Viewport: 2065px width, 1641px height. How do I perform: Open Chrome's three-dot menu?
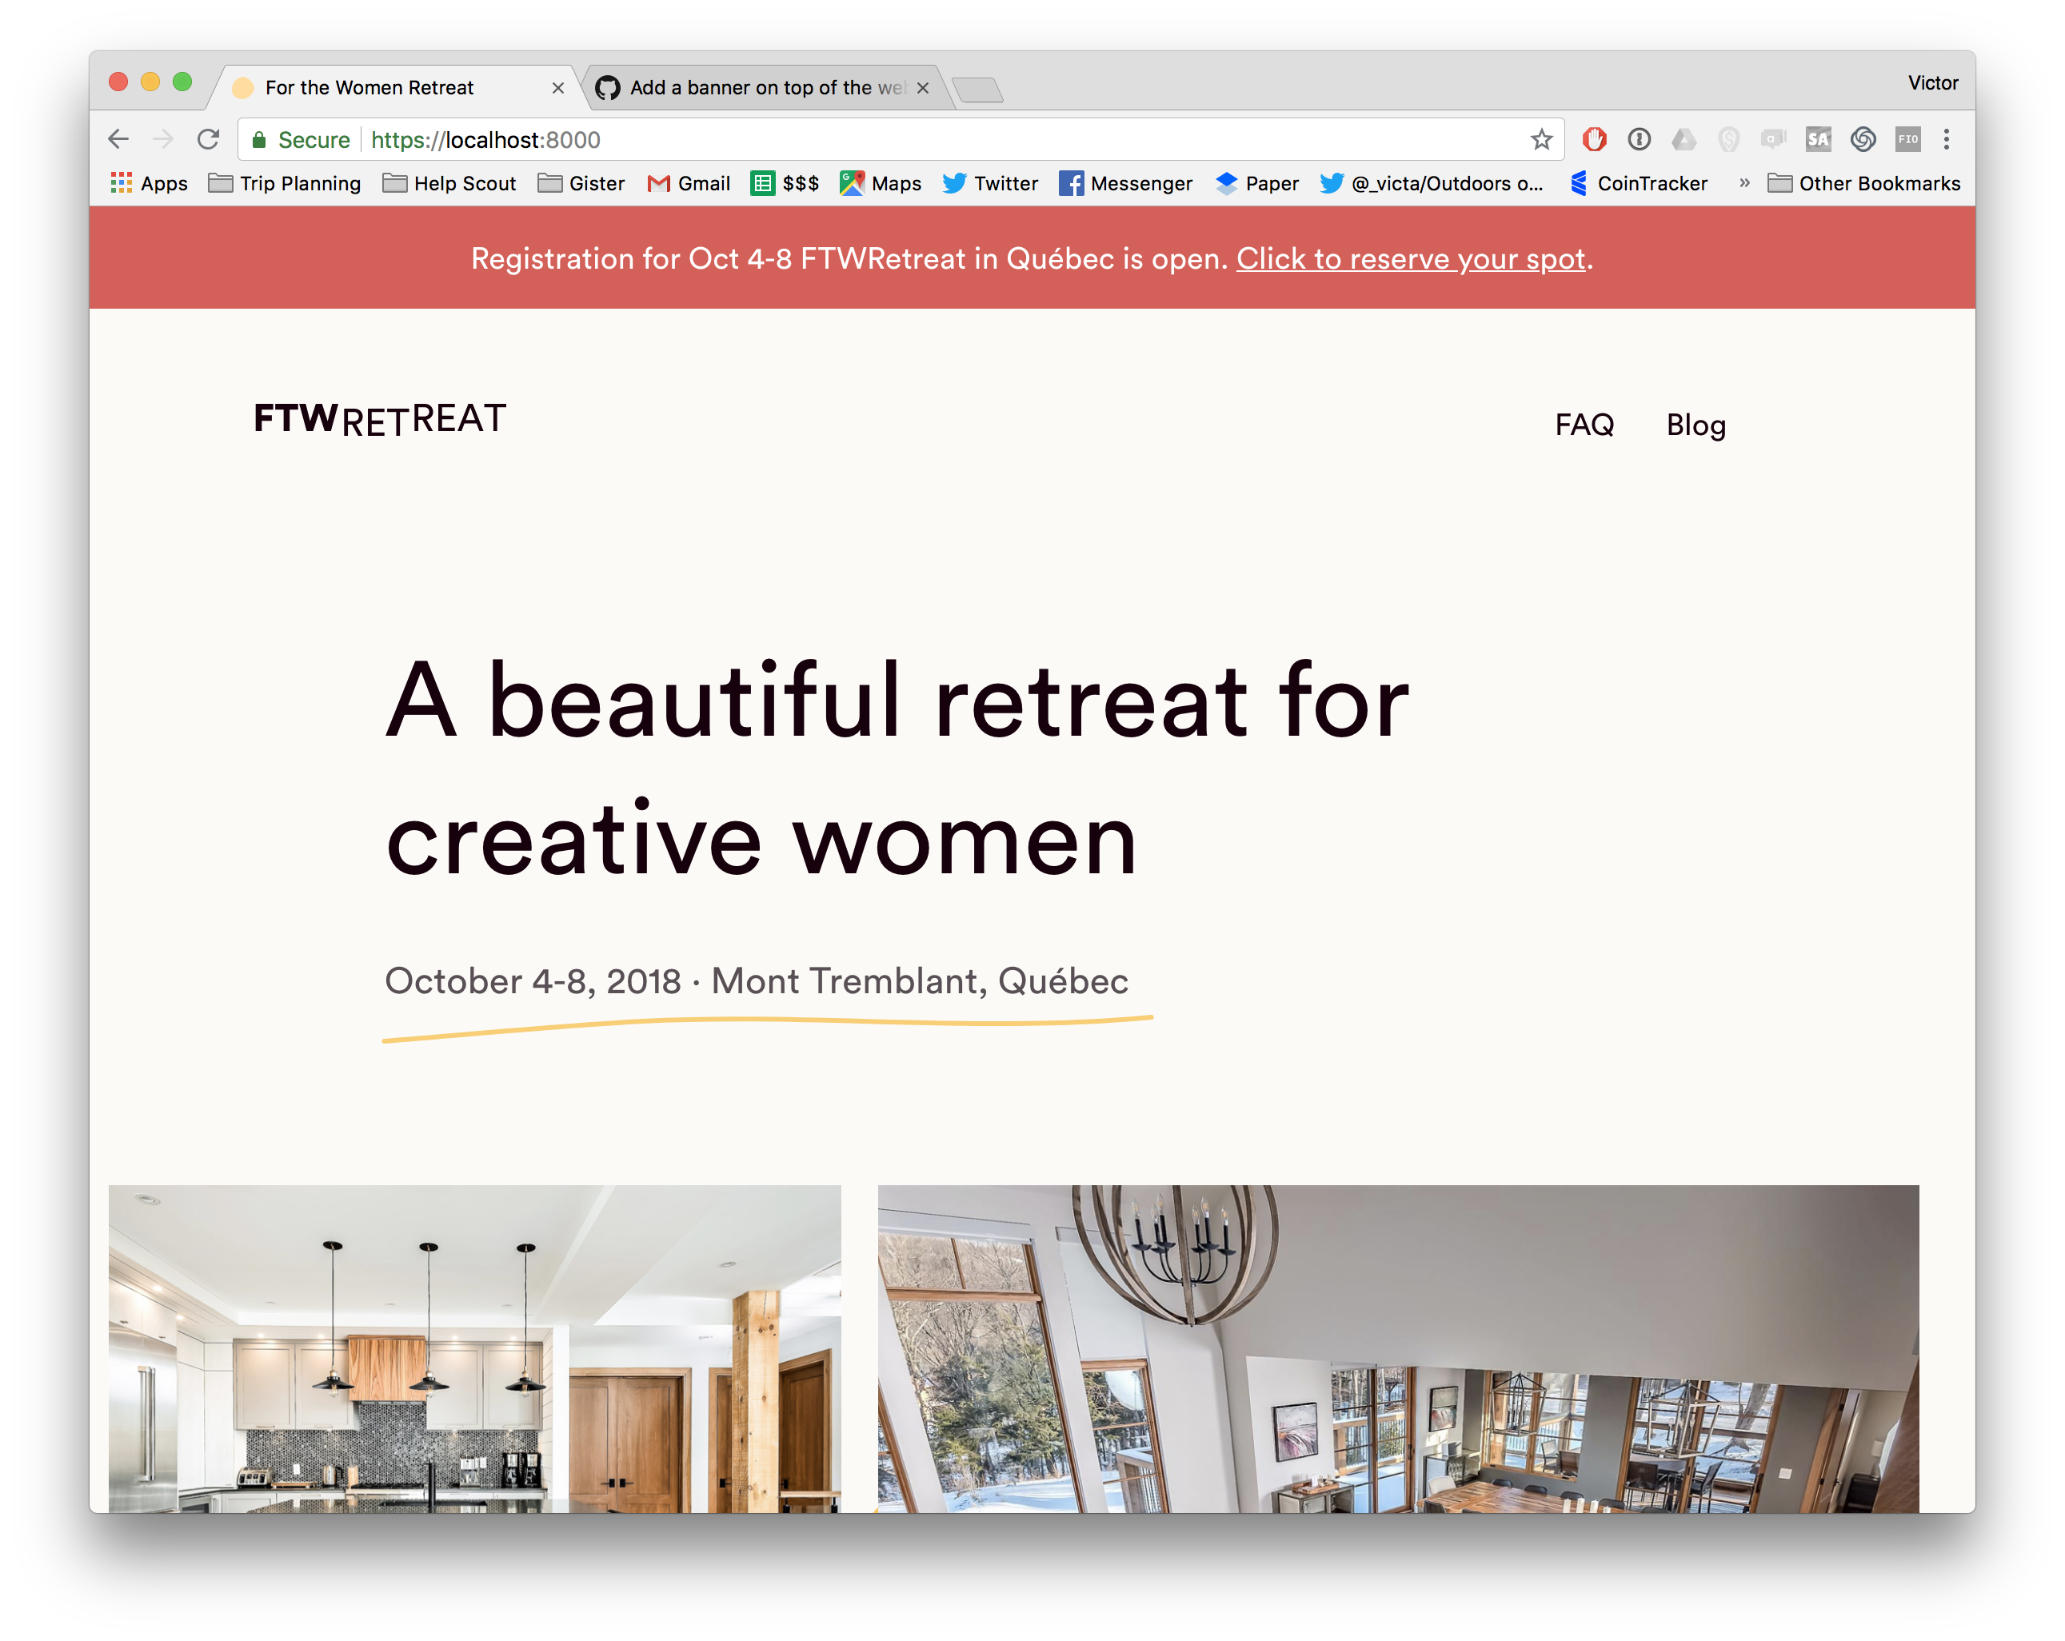tap(1946, 140)
